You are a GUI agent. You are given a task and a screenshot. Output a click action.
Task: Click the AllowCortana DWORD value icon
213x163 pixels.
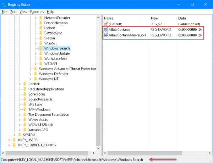(106, 29)
